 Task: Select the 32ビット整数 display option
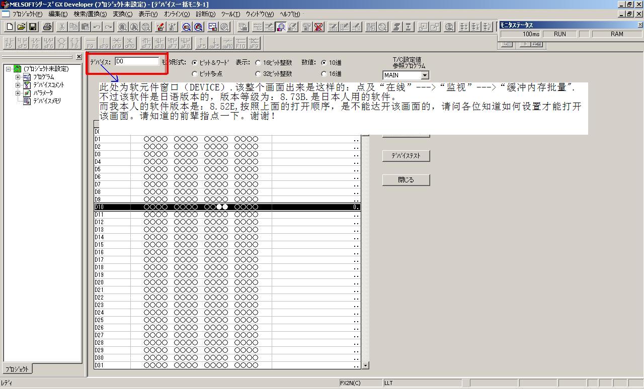(258, 74)
